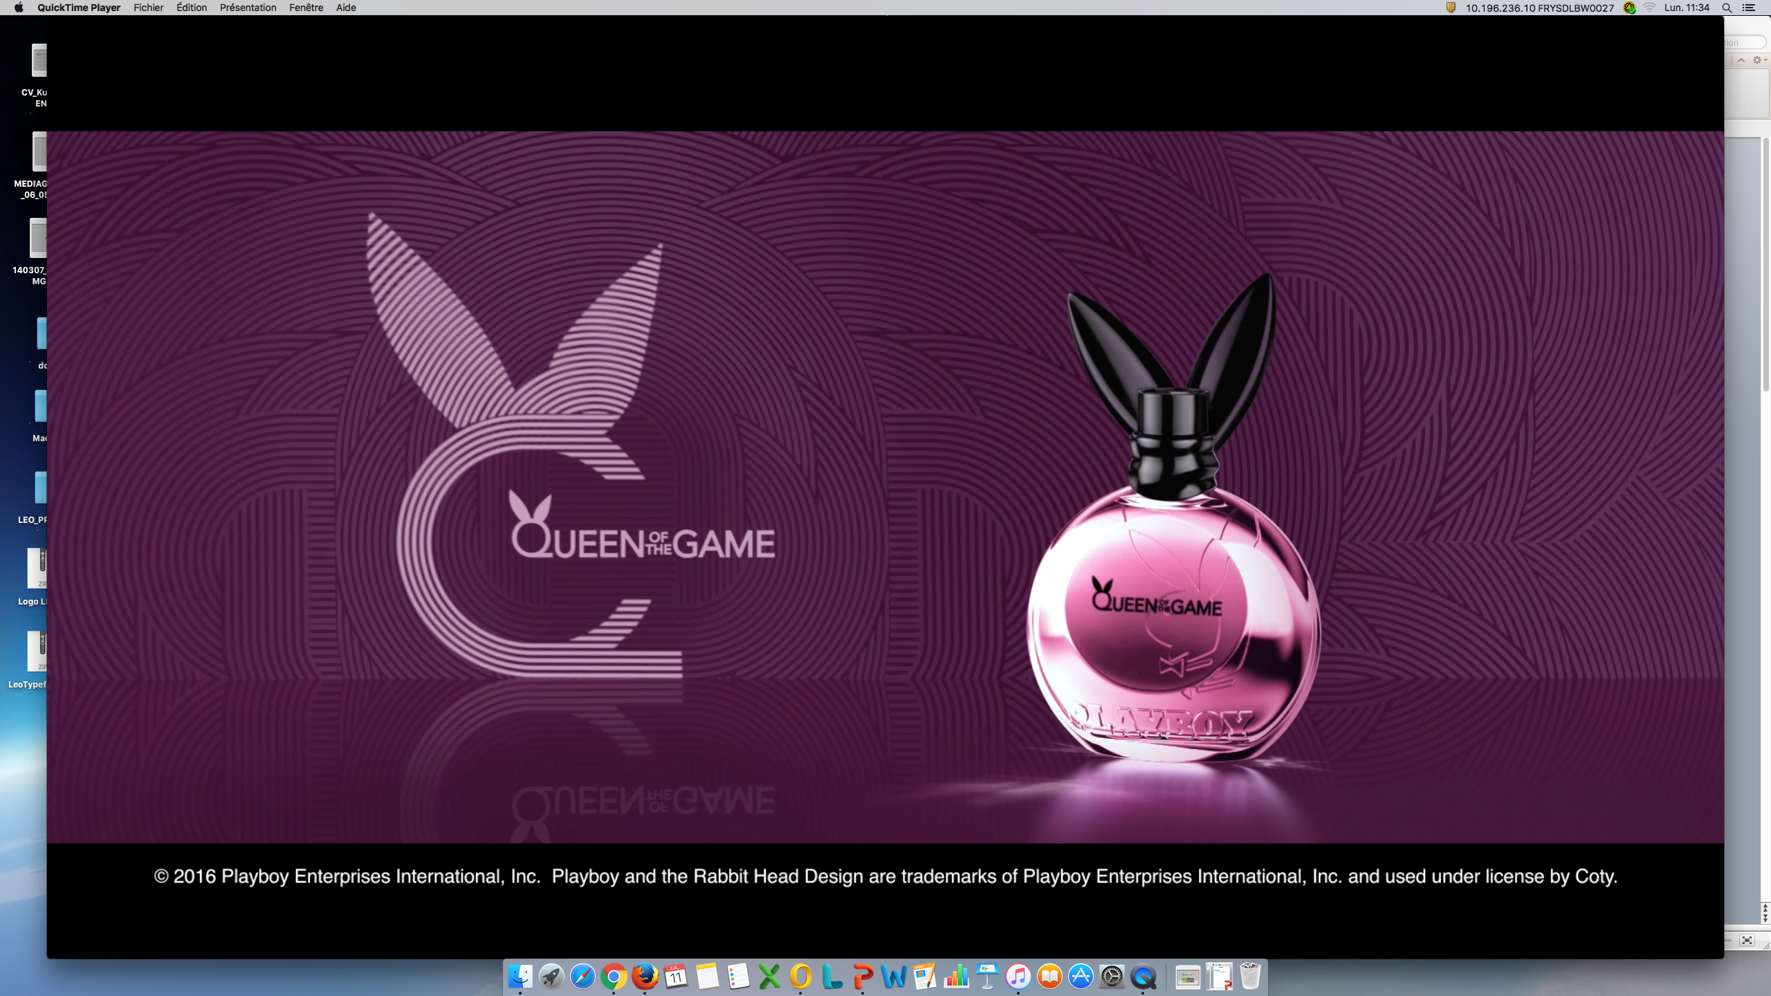The height and width of the screenshot is (996, 1771).
Task: Open System Preferences from the dock
Action: tap(1112, 977)
